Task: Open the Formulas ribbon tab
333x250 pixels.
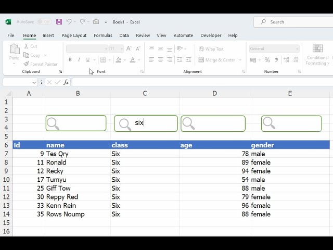Action: (x=103, y=35)
